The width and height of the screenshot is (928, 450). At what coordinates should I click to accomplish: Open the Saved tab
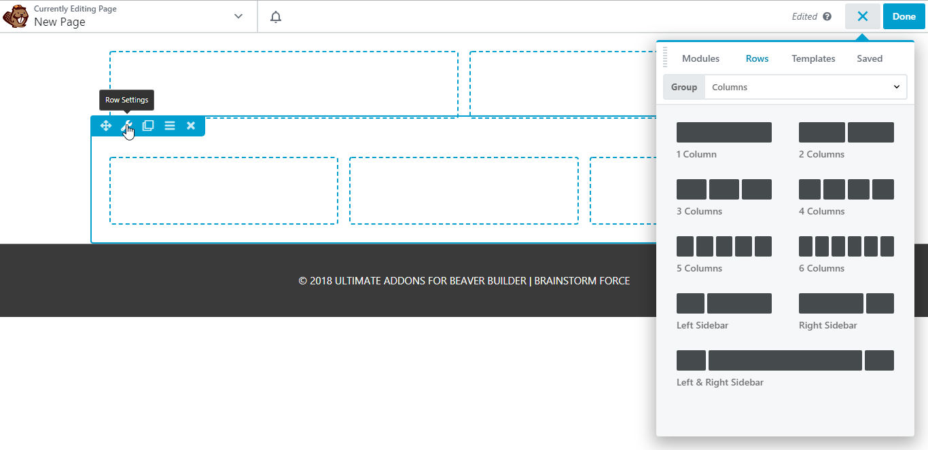pyautogui.click(x=869, y=58)
